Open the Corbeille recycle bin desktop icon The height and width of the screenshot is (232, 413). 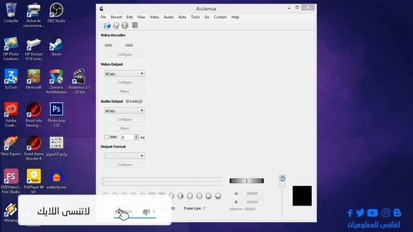[11, 13]
